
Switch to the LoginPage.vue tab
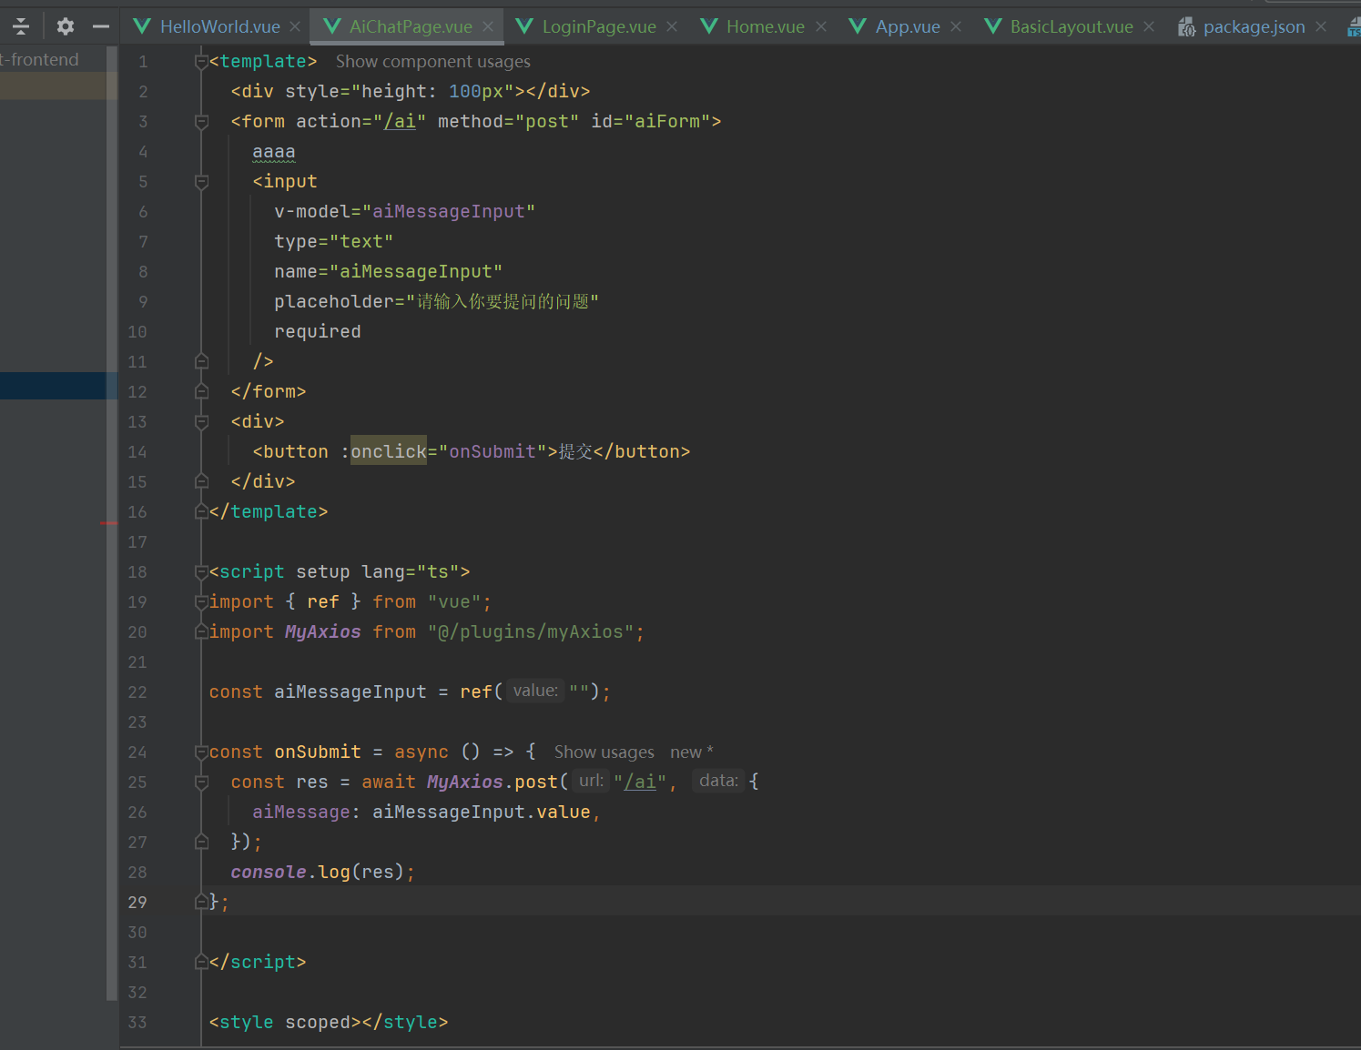pos(598,26)
